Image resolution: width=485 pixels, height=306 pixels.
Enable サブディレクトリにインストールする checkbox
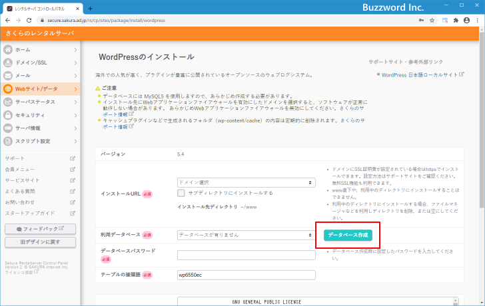click(181, 193)
